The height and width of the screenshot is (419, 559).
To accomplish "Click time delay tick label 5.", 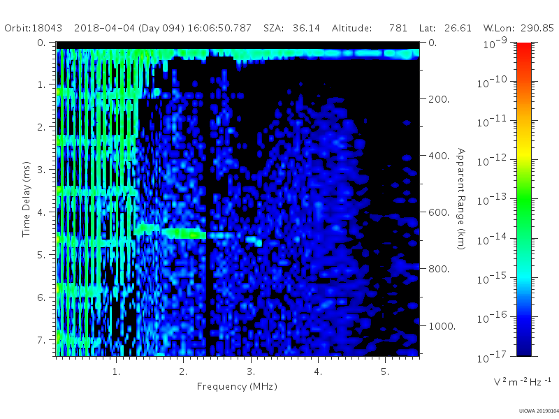I will [41, 255].
